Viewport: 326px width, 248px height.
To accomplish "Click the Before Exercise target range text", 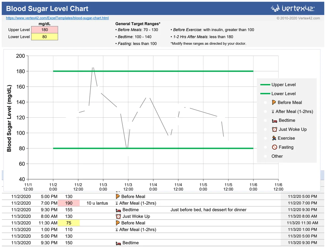I will (x=212, y=30).
